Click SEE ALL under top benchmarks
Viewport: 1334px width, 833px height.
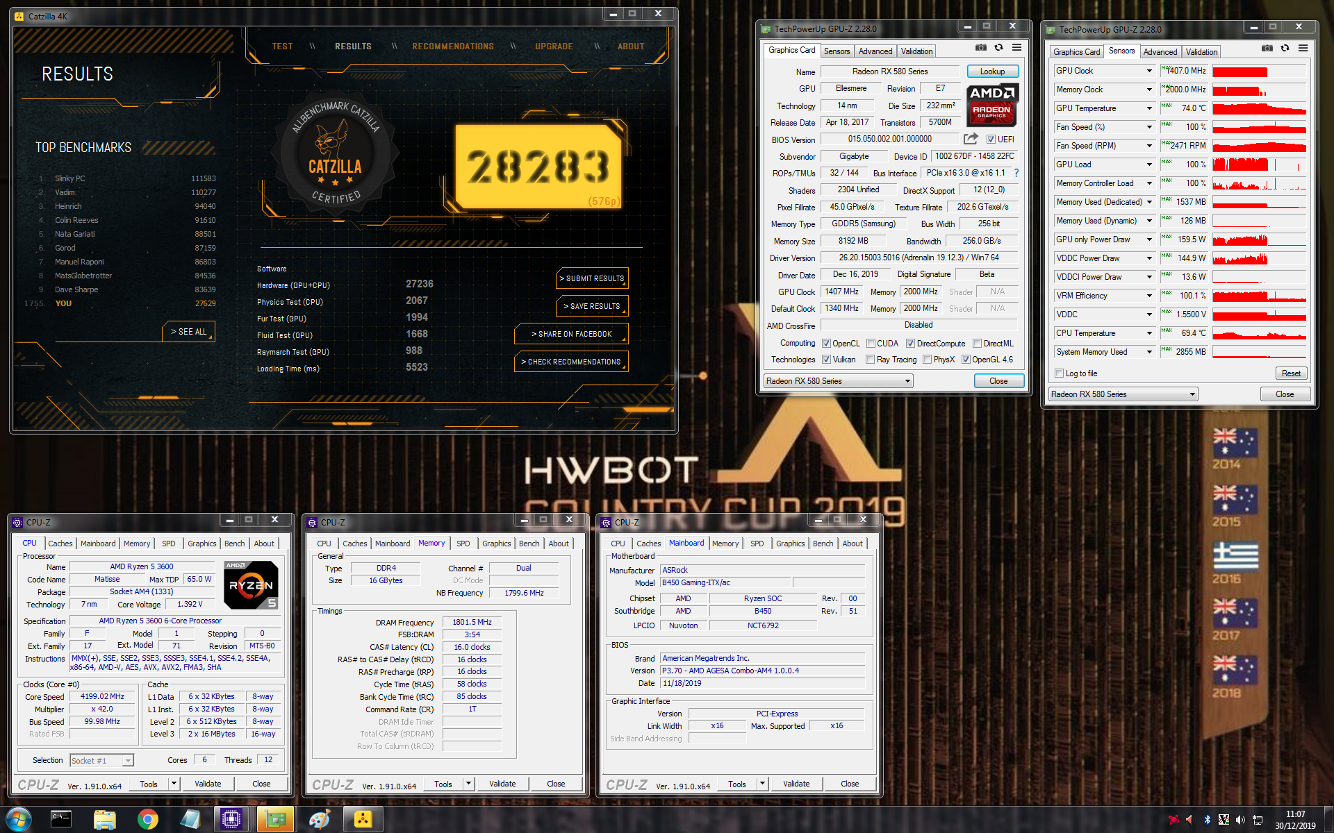pos(188,332)
